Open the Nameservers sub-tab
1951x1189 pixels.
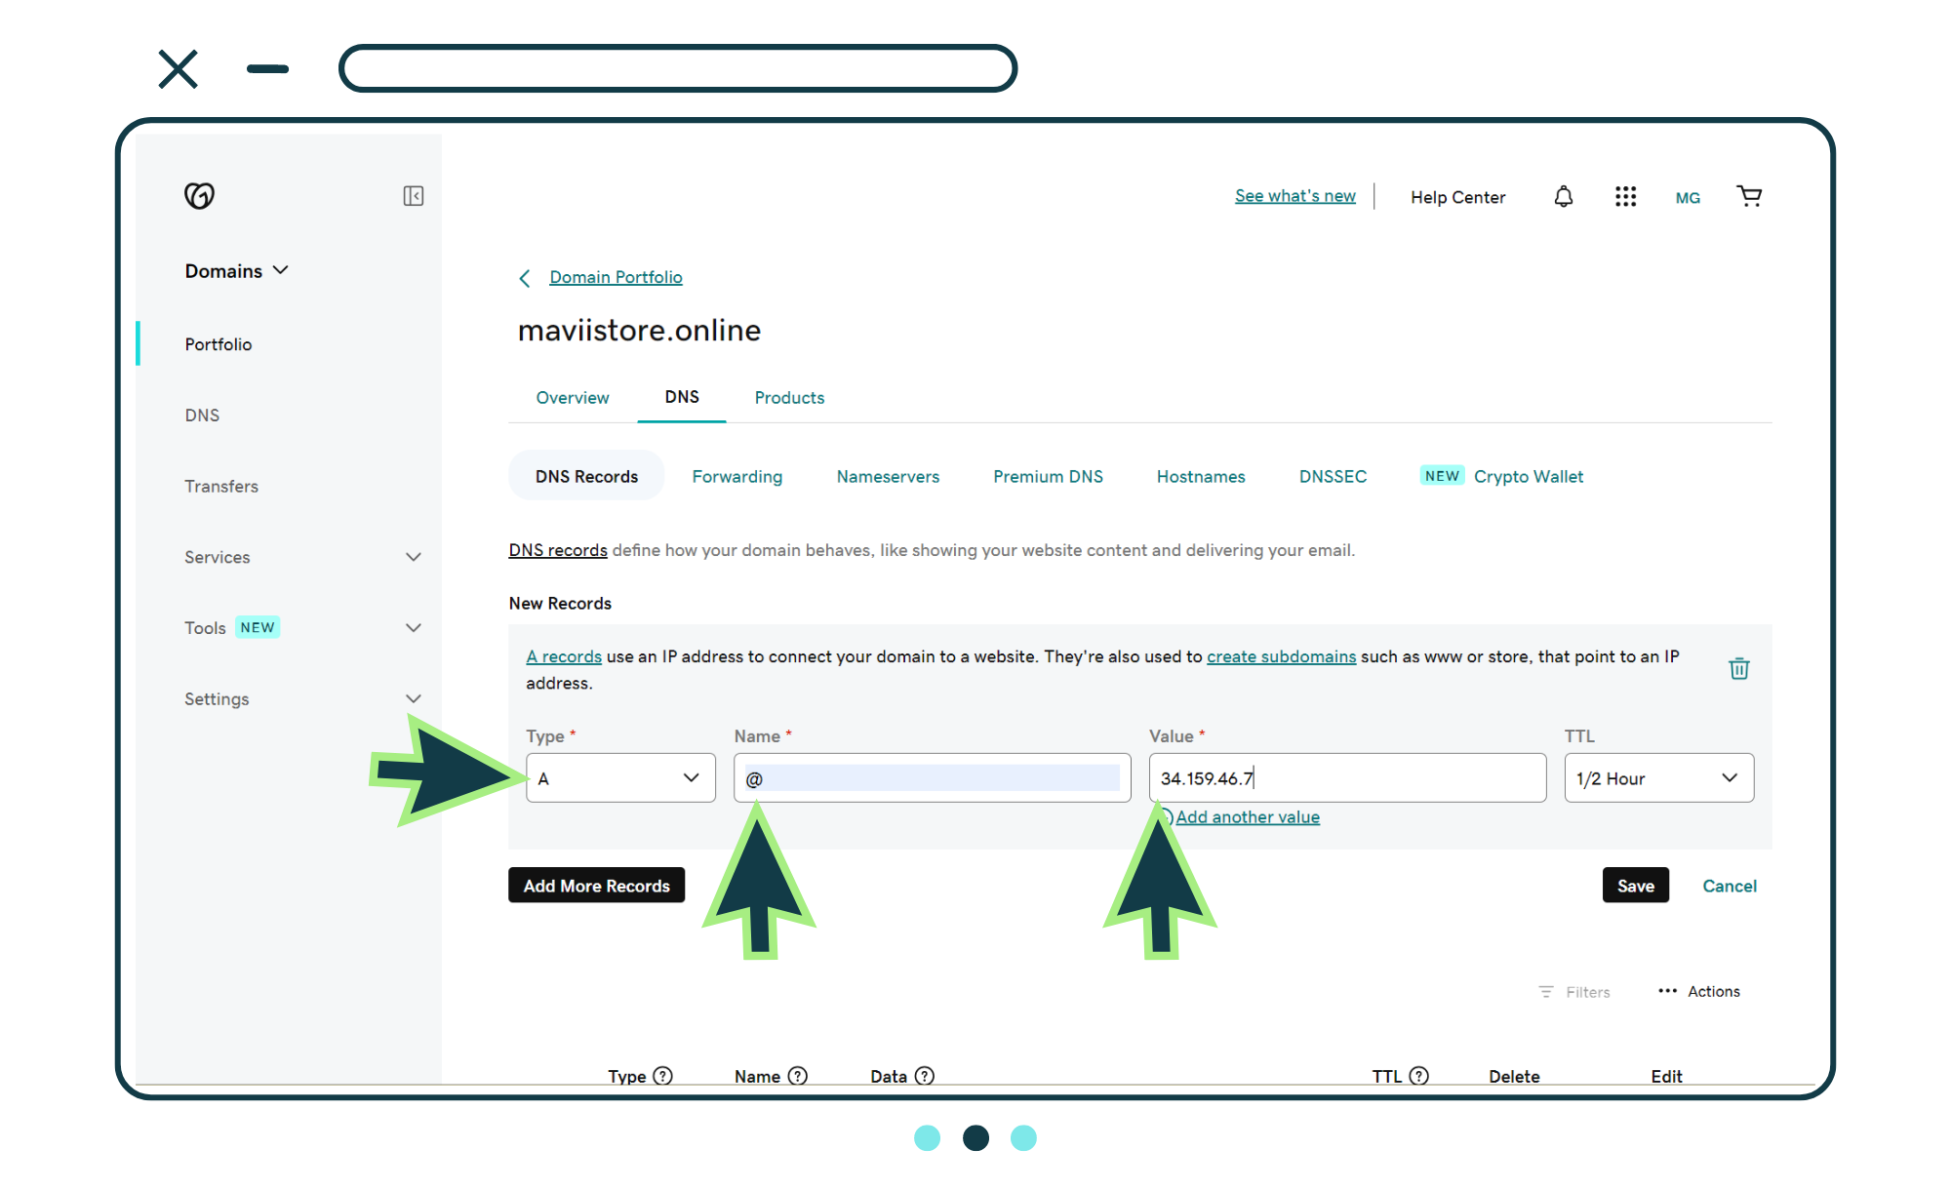(888, 477)
